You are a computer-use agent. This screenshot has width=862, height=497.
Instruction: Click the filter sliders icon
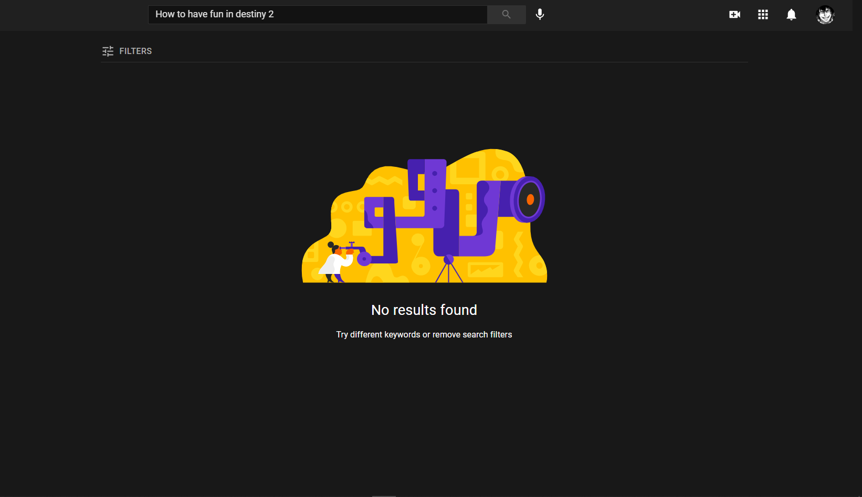(x=108, y=51)
